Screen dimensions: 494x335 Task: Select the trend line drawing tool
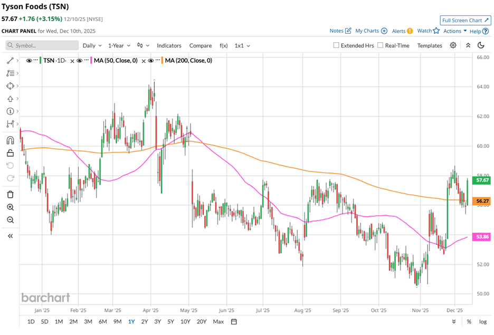[10, 61]
